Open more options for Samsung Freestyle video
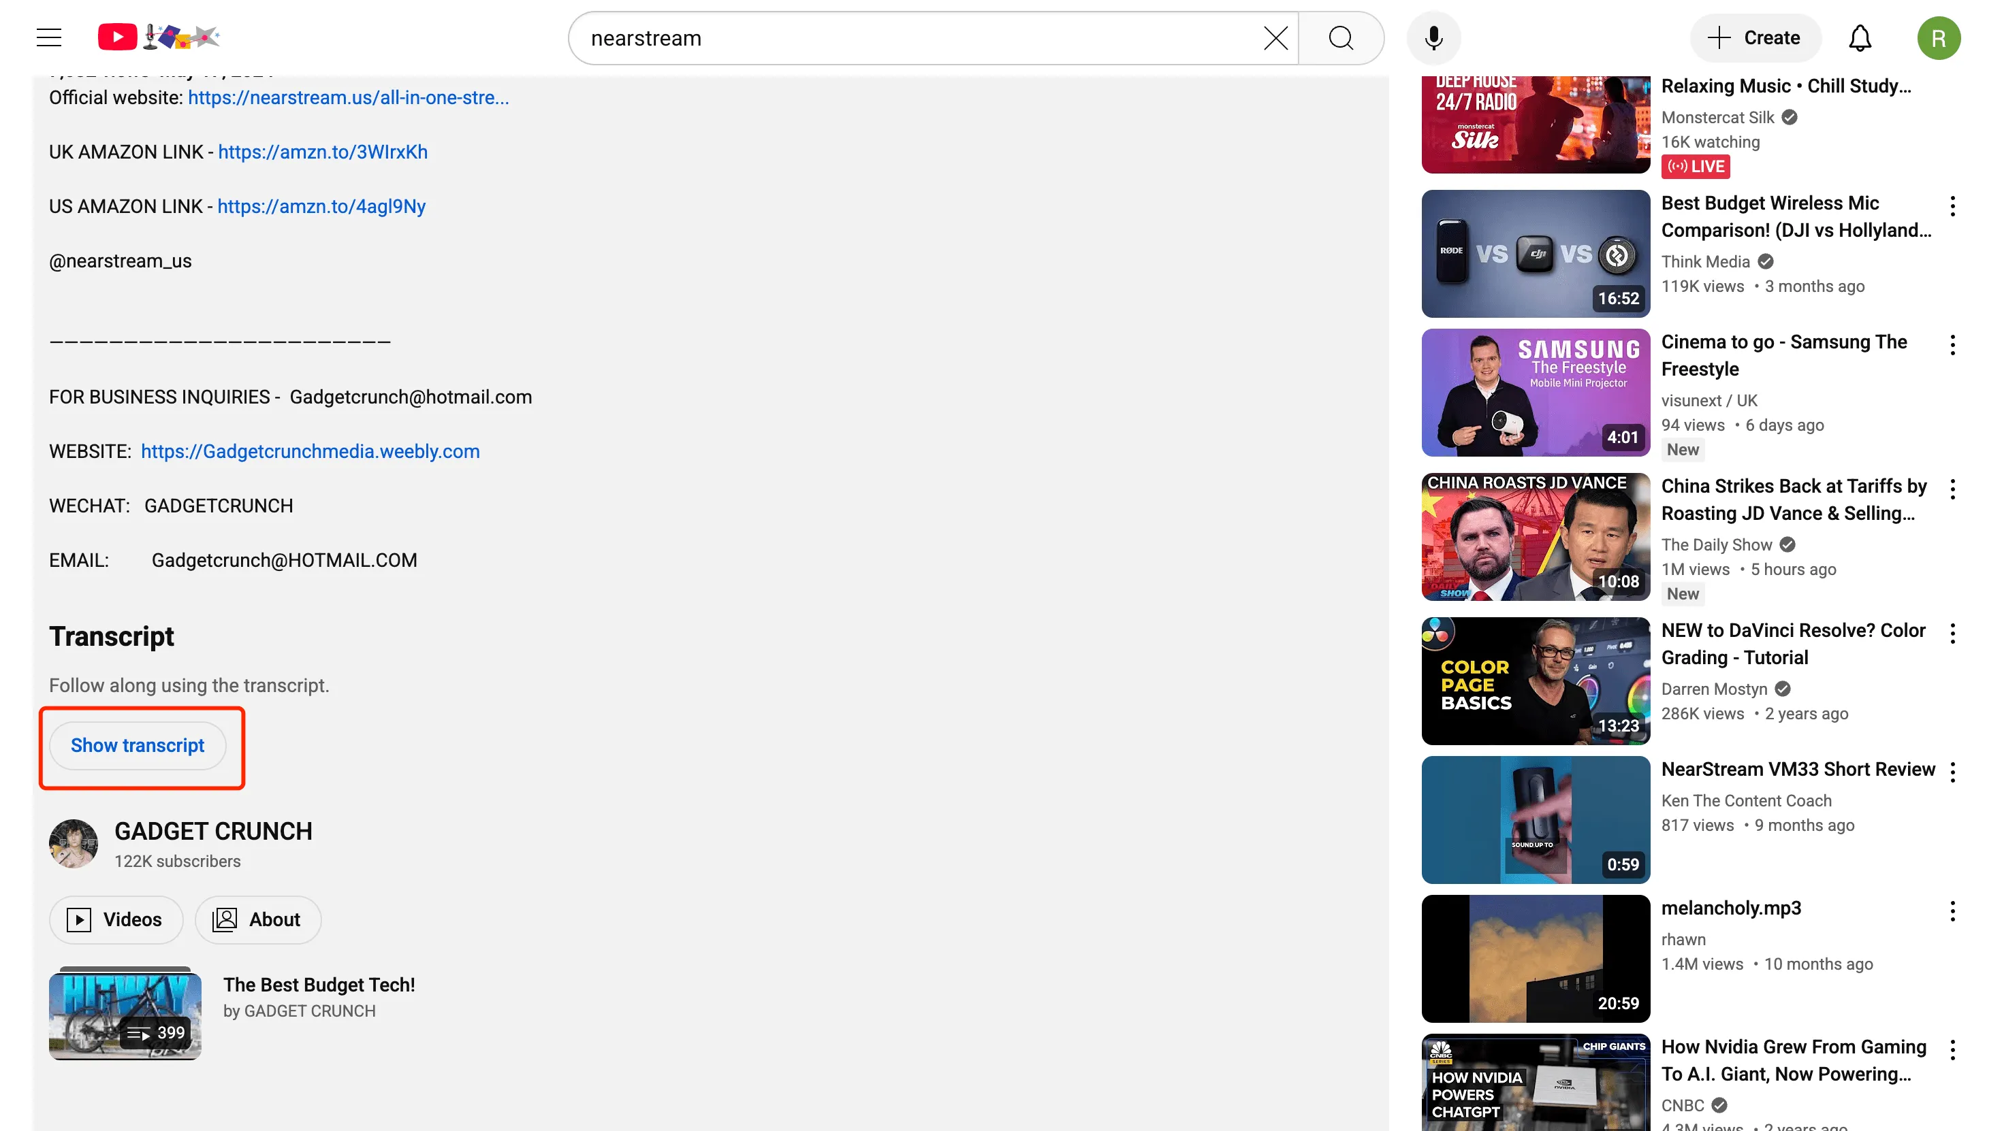The height and width of the screenshot is (1131, 2002). 1952,345
